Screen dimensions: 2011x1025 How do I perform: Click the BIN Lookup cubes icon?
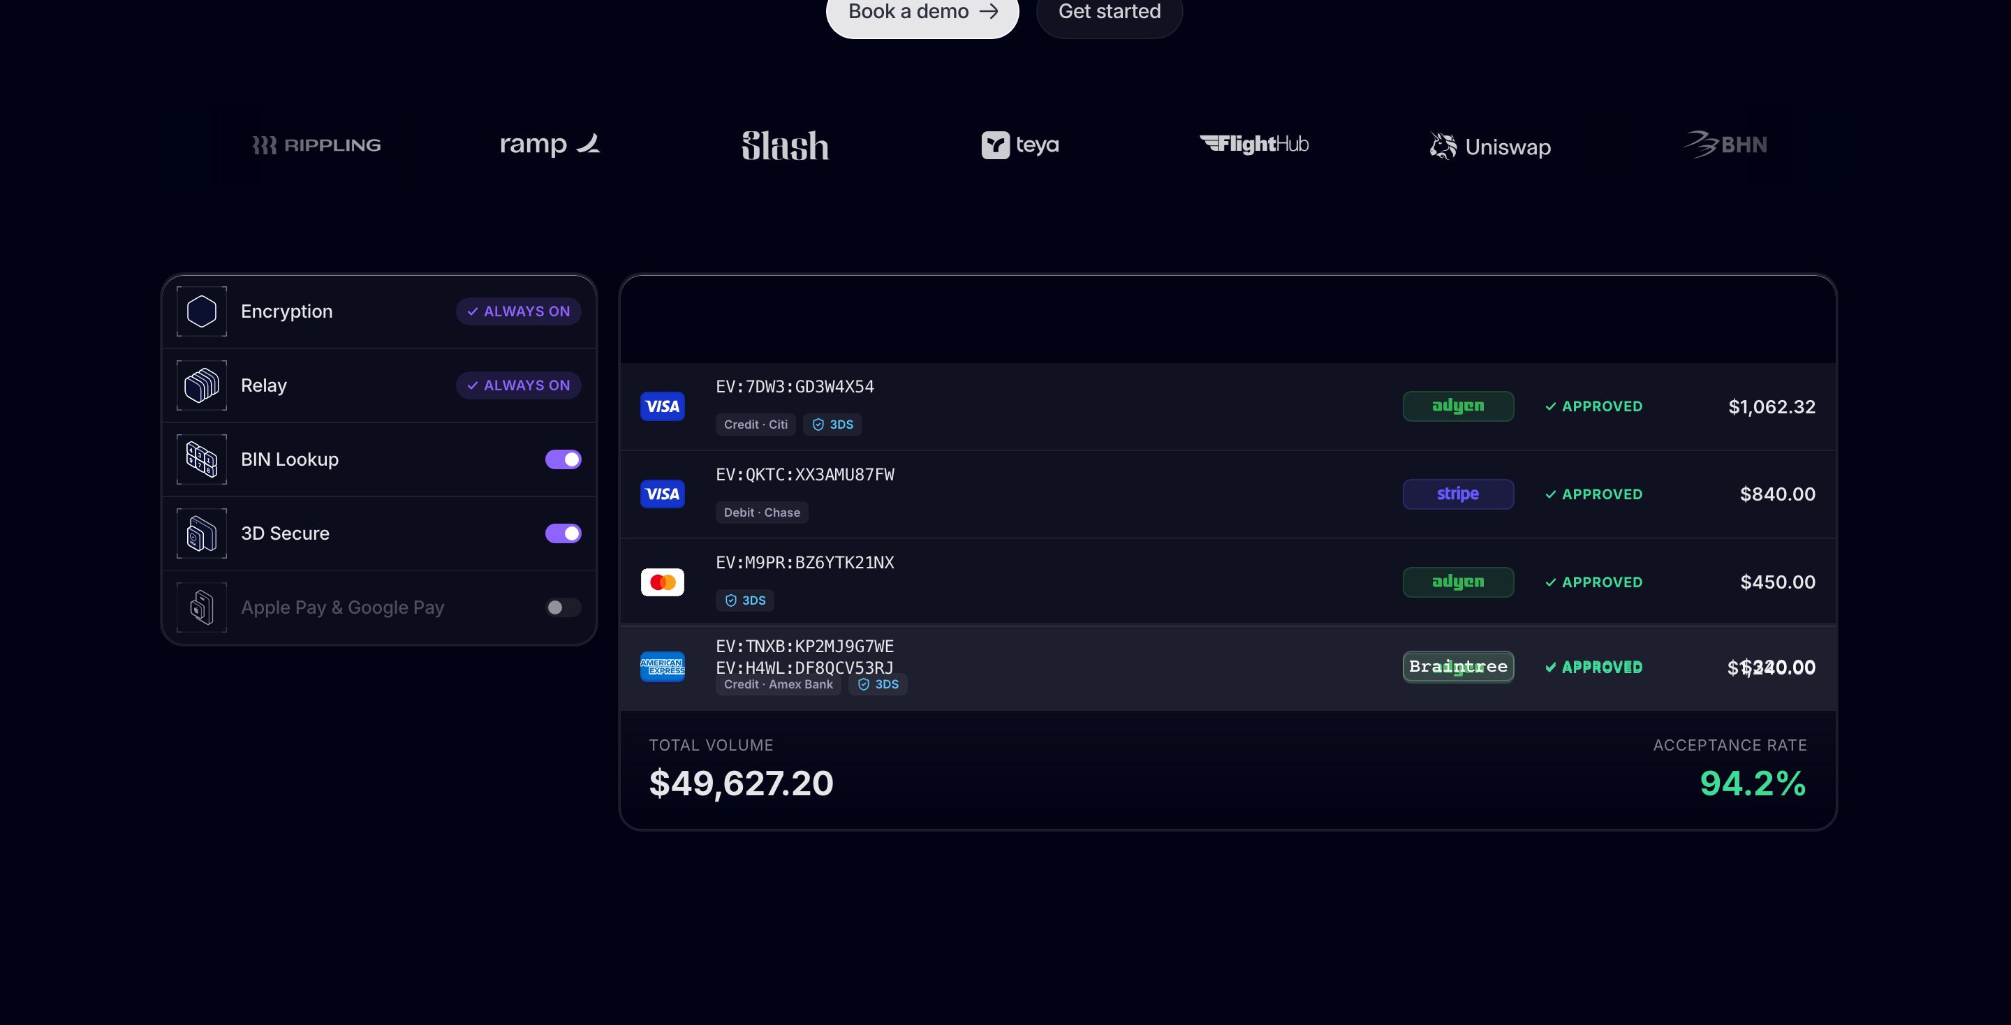click(x=201, y=460)
